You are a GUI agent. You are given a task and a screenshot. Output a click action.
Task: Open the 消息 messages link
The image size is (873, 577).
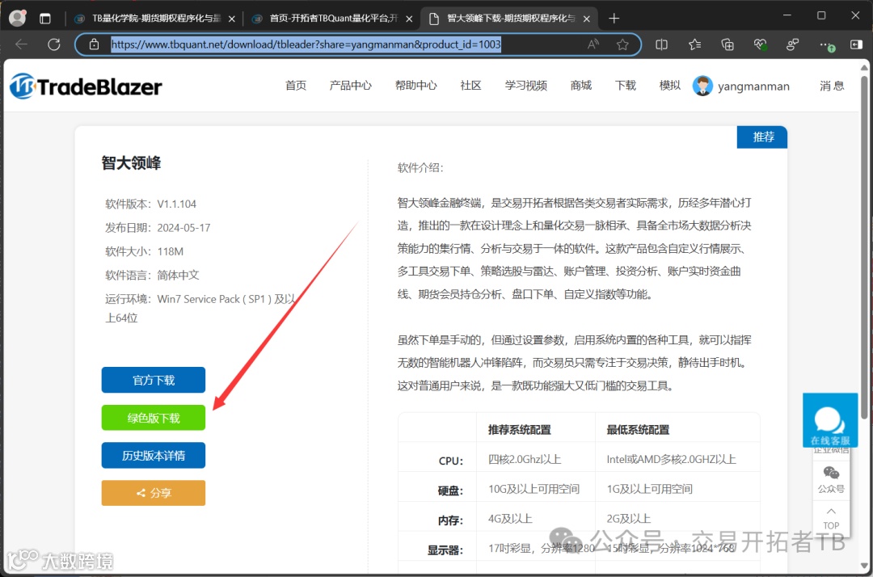pos(832,86)
